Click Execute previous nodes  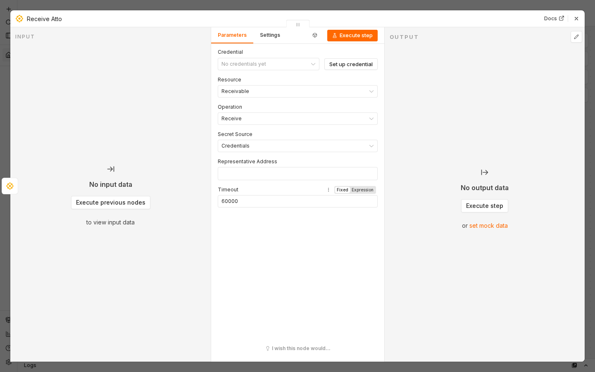pyautogui.click(x=111, y=203)
